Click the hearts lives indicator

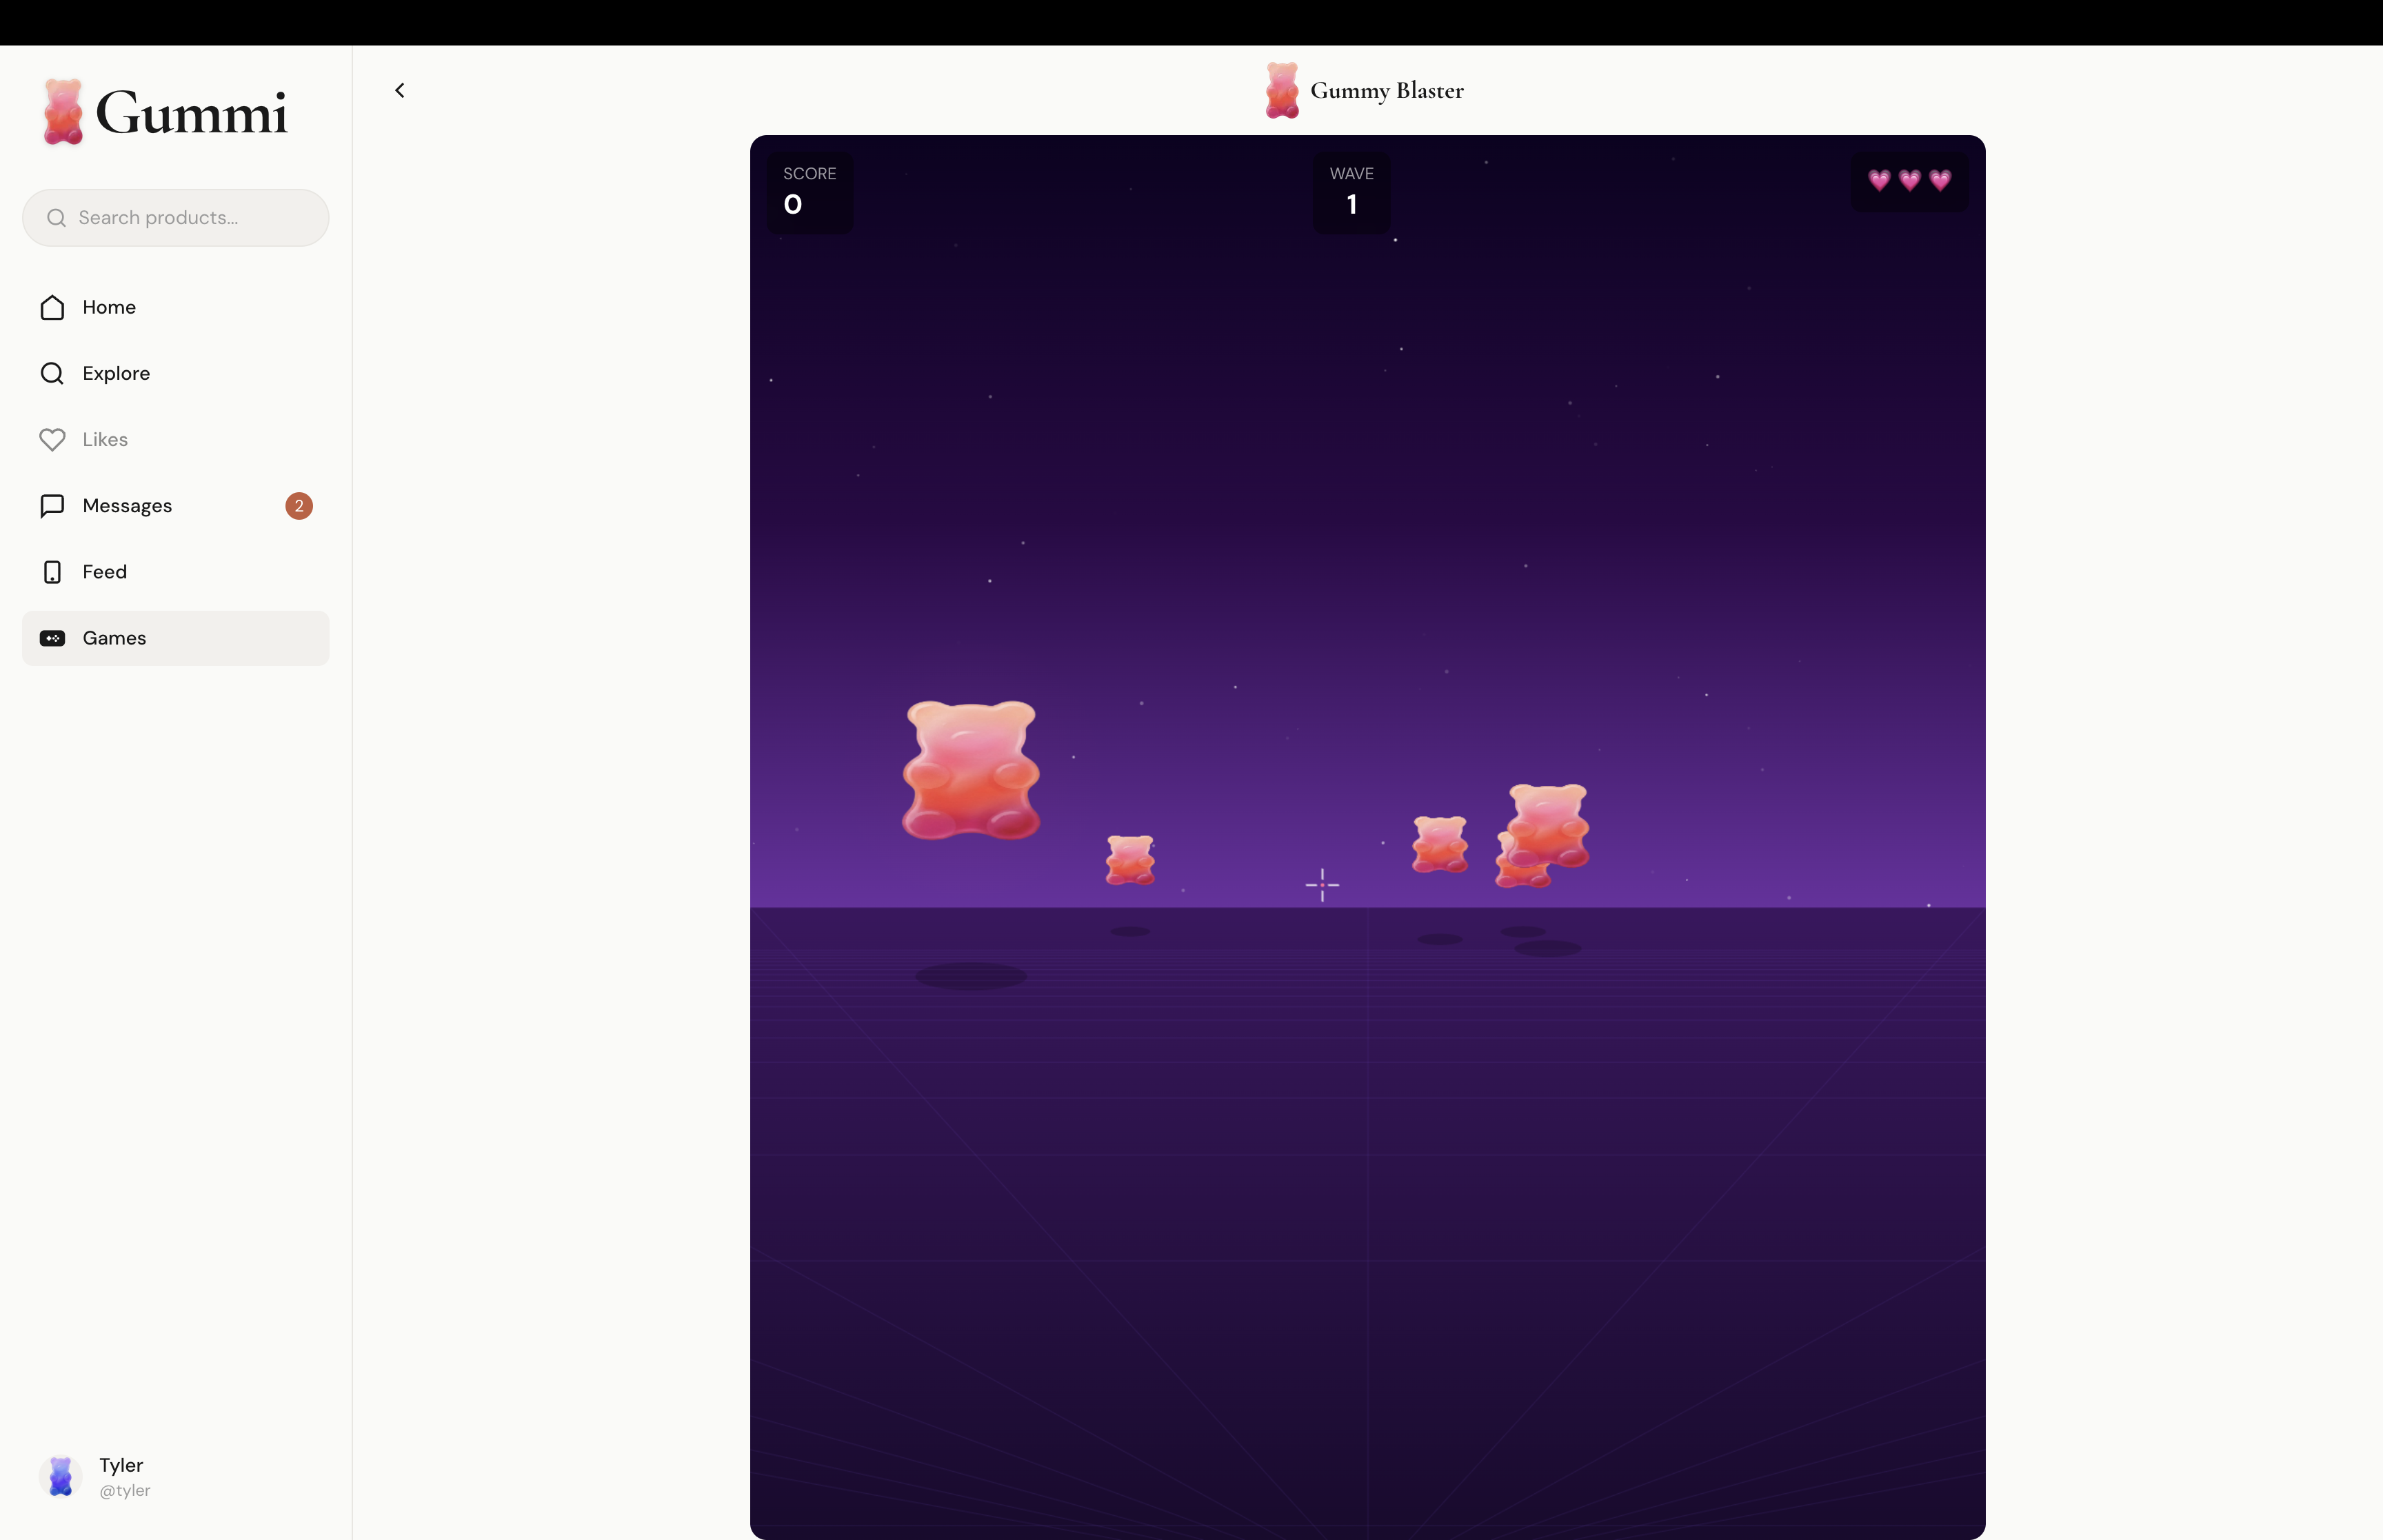(1909, 181)
